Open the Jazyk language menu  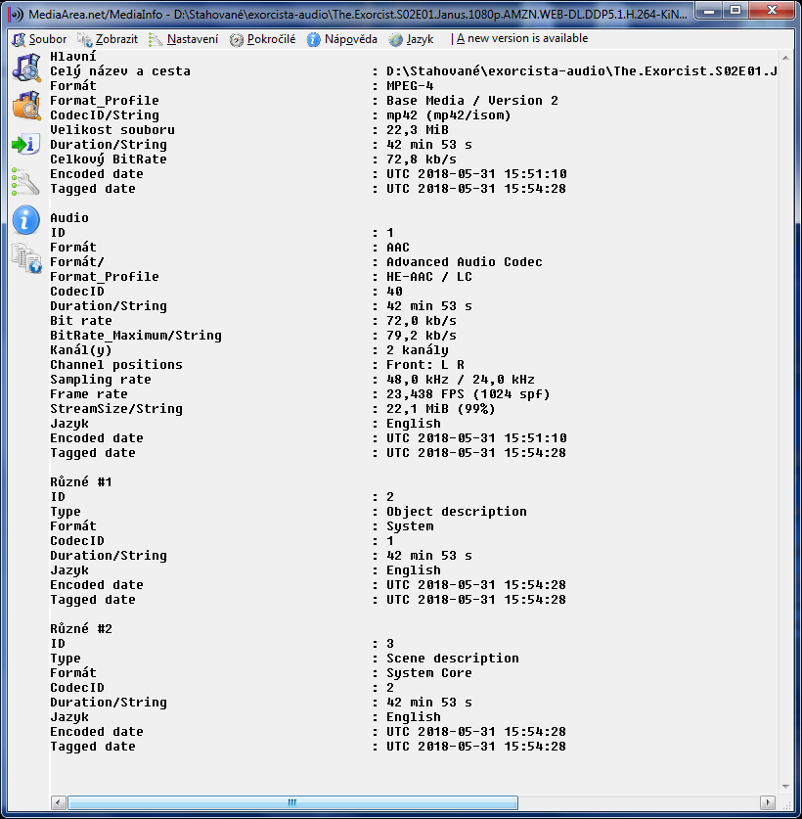412,39
